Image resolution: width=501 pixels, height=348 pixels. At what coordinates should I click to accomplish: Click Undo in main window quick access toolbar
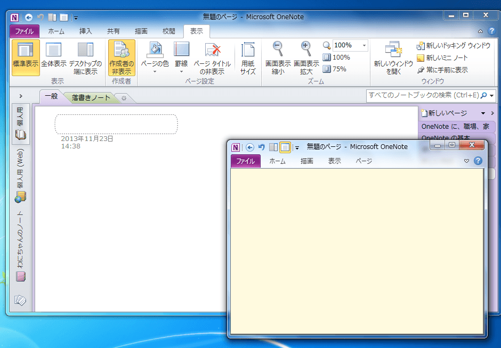pyautogui.click(x=41, y=17)
